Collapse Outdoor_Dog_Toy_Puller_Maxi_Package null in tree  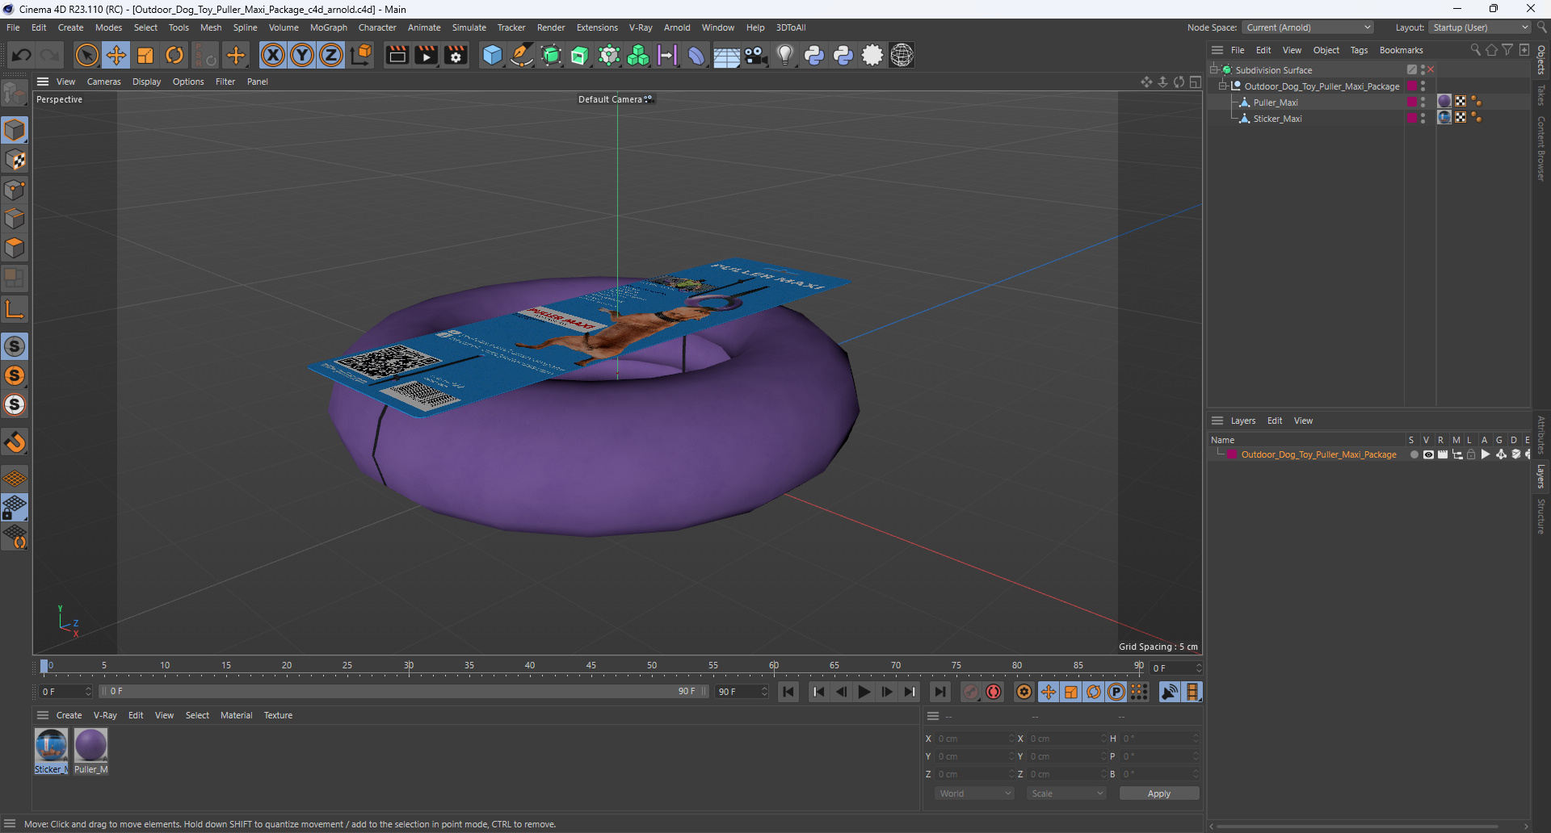pos(1222,86)
